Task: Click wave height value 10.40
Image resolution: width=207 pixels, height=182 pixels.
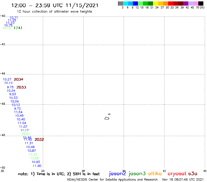Action: pyautogui.click(x=21, y=119)
